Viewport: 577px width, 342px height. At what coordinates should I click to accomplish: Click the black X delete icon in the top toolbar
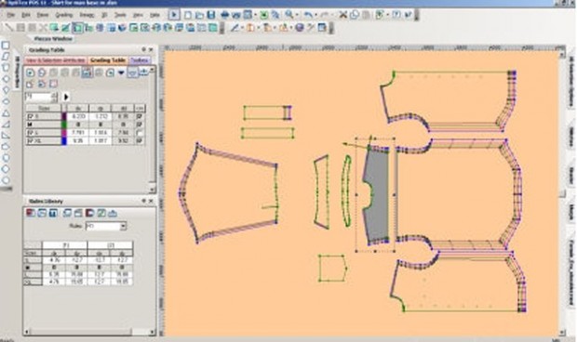click(343, 15)
